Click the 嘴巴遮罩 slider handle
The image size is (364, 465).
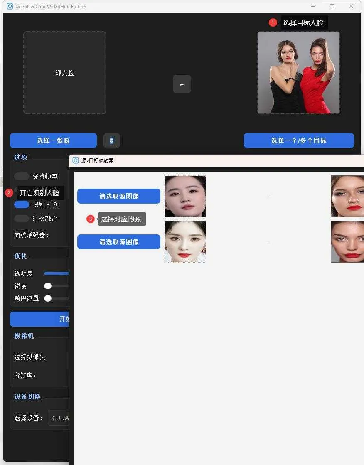(48, 298)
